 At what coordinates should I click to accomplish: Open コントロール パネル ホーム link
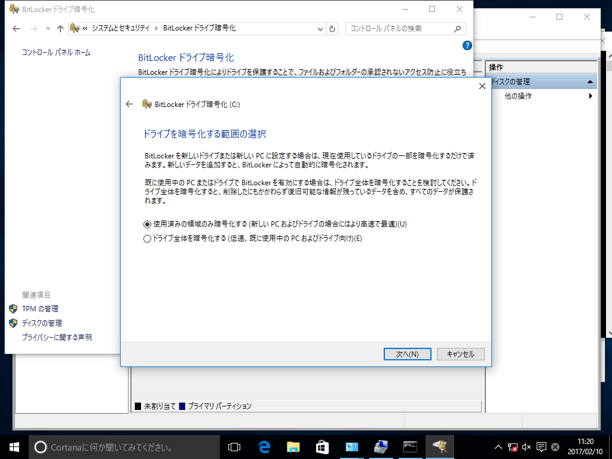click(56, 53)
